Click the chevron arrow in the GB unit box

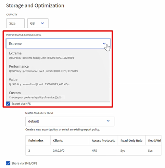[x=42, y=23]
